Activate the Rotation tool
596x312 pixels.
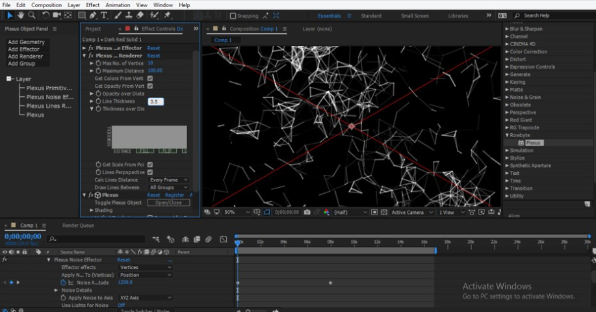45,15
